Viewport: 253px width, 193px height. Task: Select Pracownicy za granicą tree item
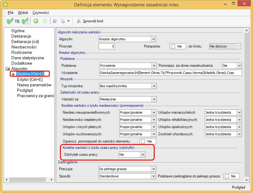pos(35,96)
